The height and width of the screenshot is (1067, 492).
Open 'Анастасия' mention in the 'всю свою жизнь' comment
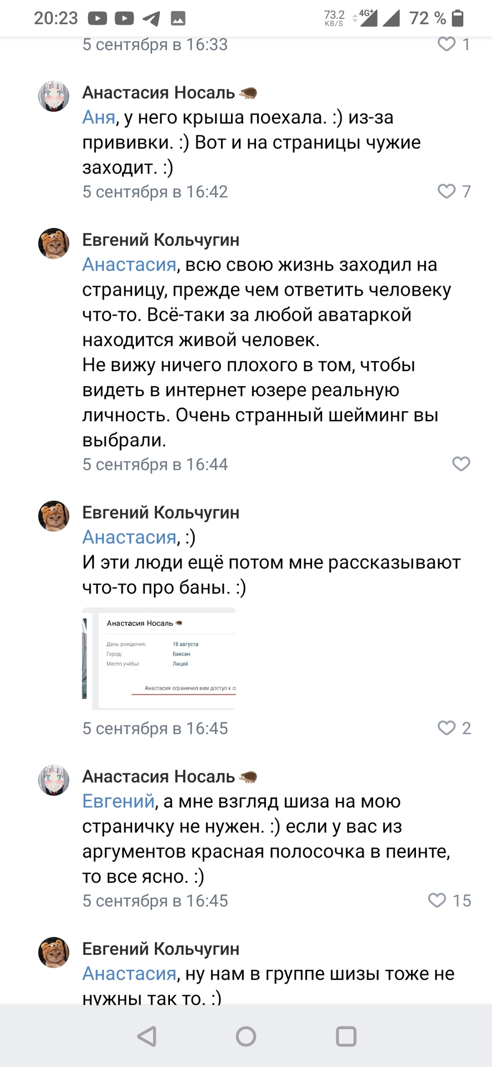129,265
